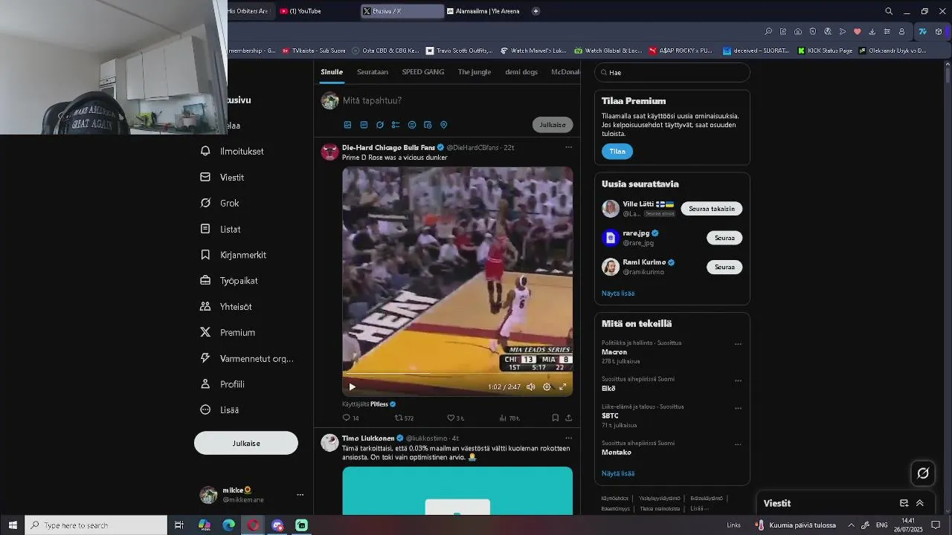Viewport: 952px width, 535px height.
Task: Like the Chicago Bulls Fans post
Action: pyautogui.click(x=455, y=418)
